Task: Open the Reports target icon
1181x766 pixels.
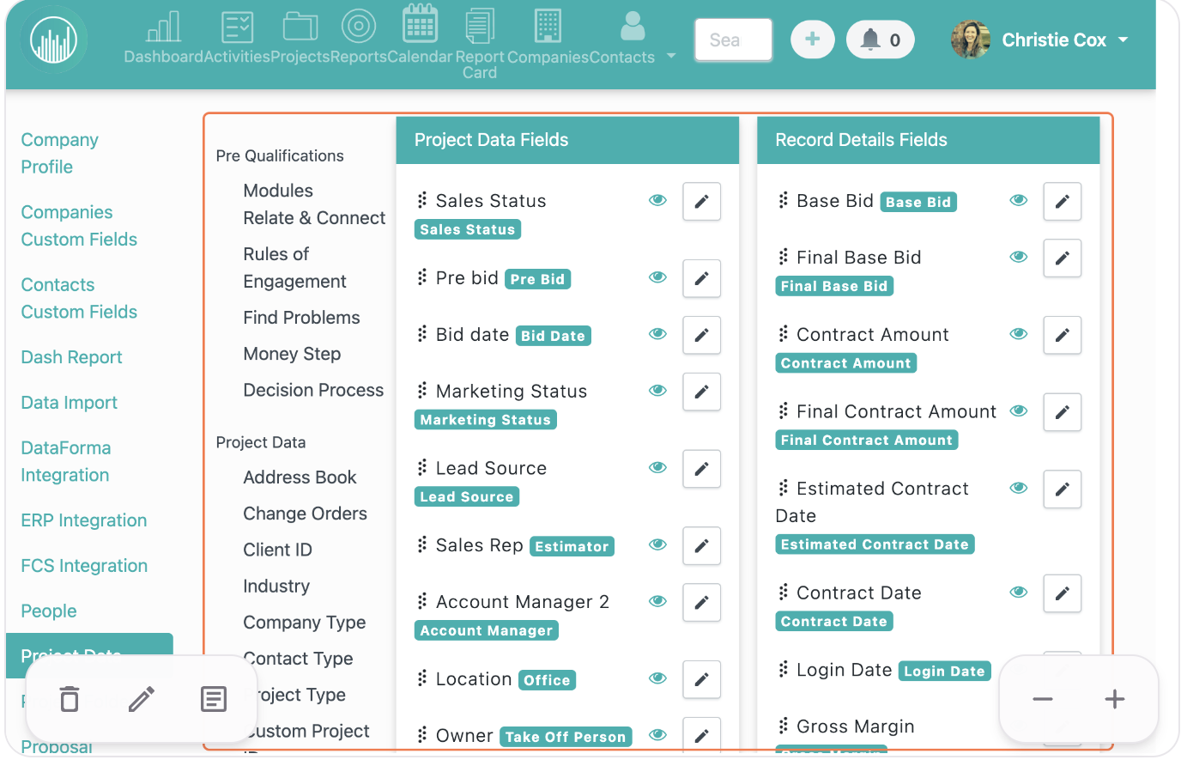Action: pos(359,26)
